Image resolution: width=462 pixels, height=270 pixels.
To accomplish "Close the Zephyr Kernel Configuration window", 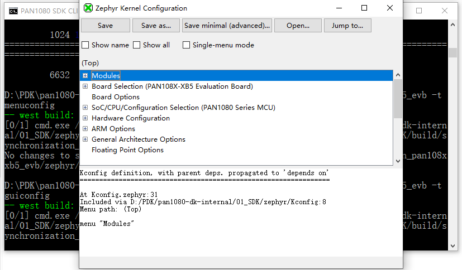I will pyautogui.click(x=390, y=8).
